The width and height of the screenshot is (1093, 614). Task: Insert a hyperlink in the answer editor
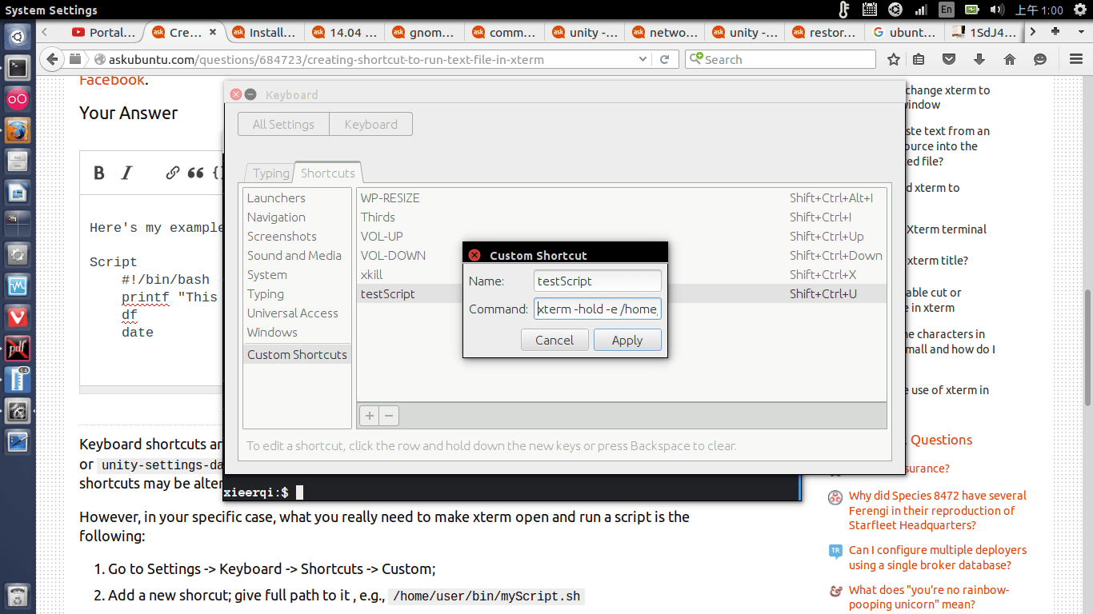tap(172, 172)
